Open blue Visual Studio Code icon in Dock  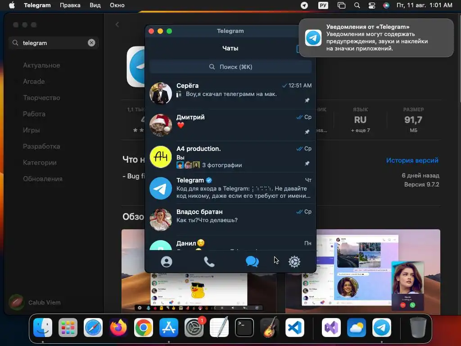294,328
